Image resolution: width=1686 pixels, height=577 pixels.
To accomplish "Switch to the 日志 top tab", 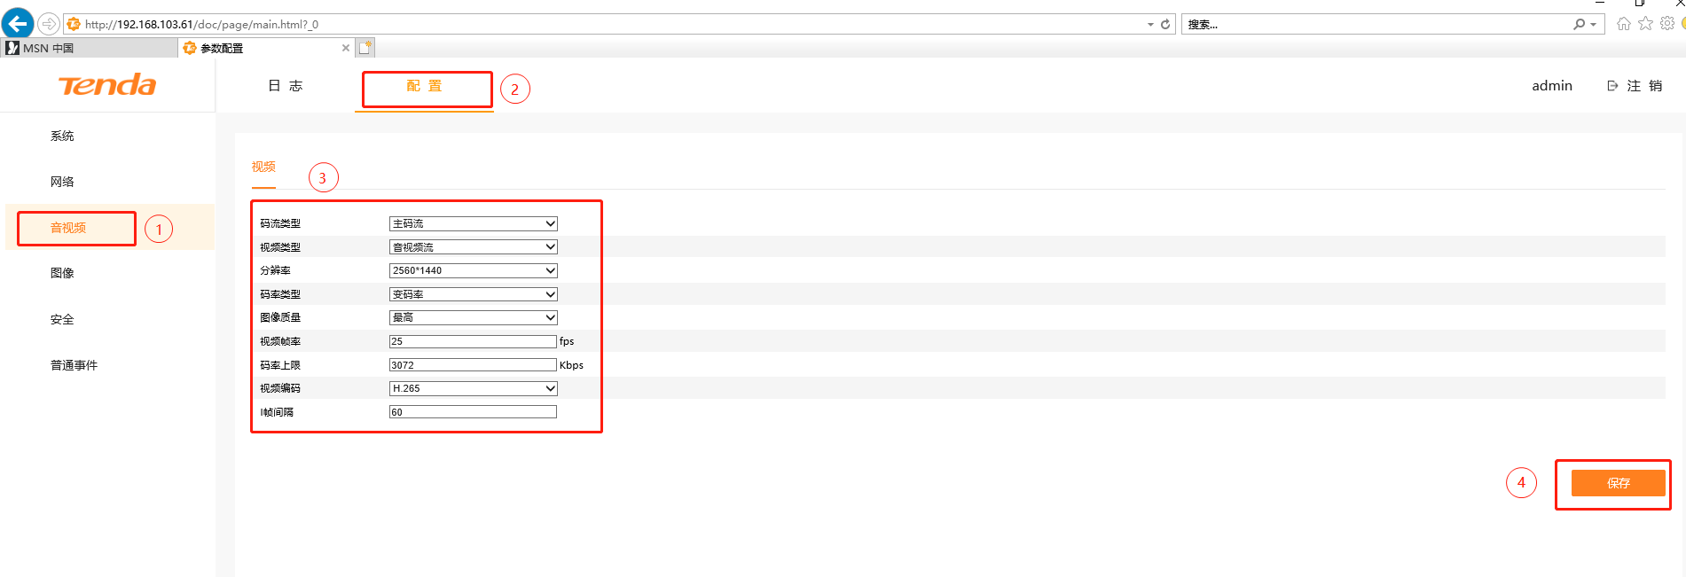I will coord(286,86).
